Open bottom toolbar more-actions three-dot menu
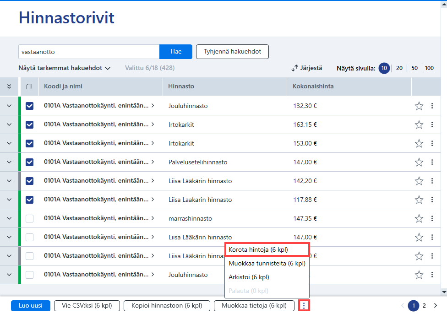 (304, 306)
